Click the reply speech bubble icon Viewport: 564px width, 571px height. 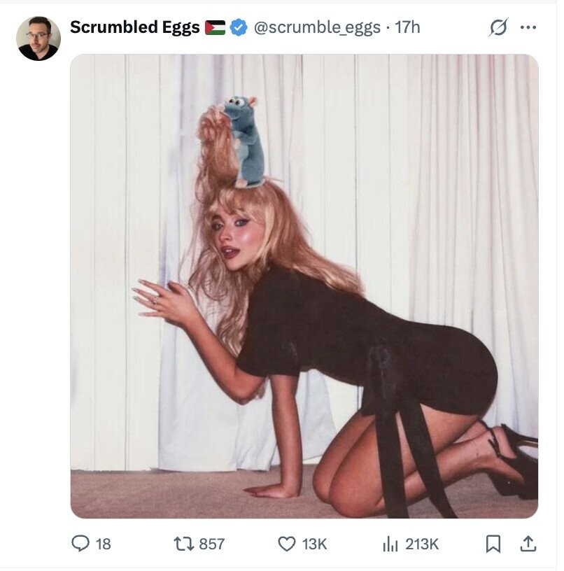[x=80, y=544]
